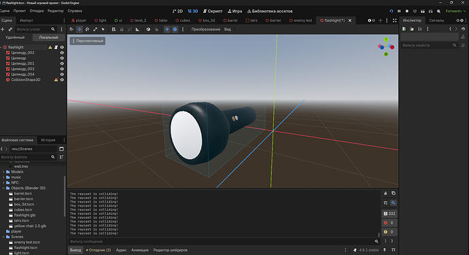
Task: Open sun and environment settings dots
Action: [183, 29]
